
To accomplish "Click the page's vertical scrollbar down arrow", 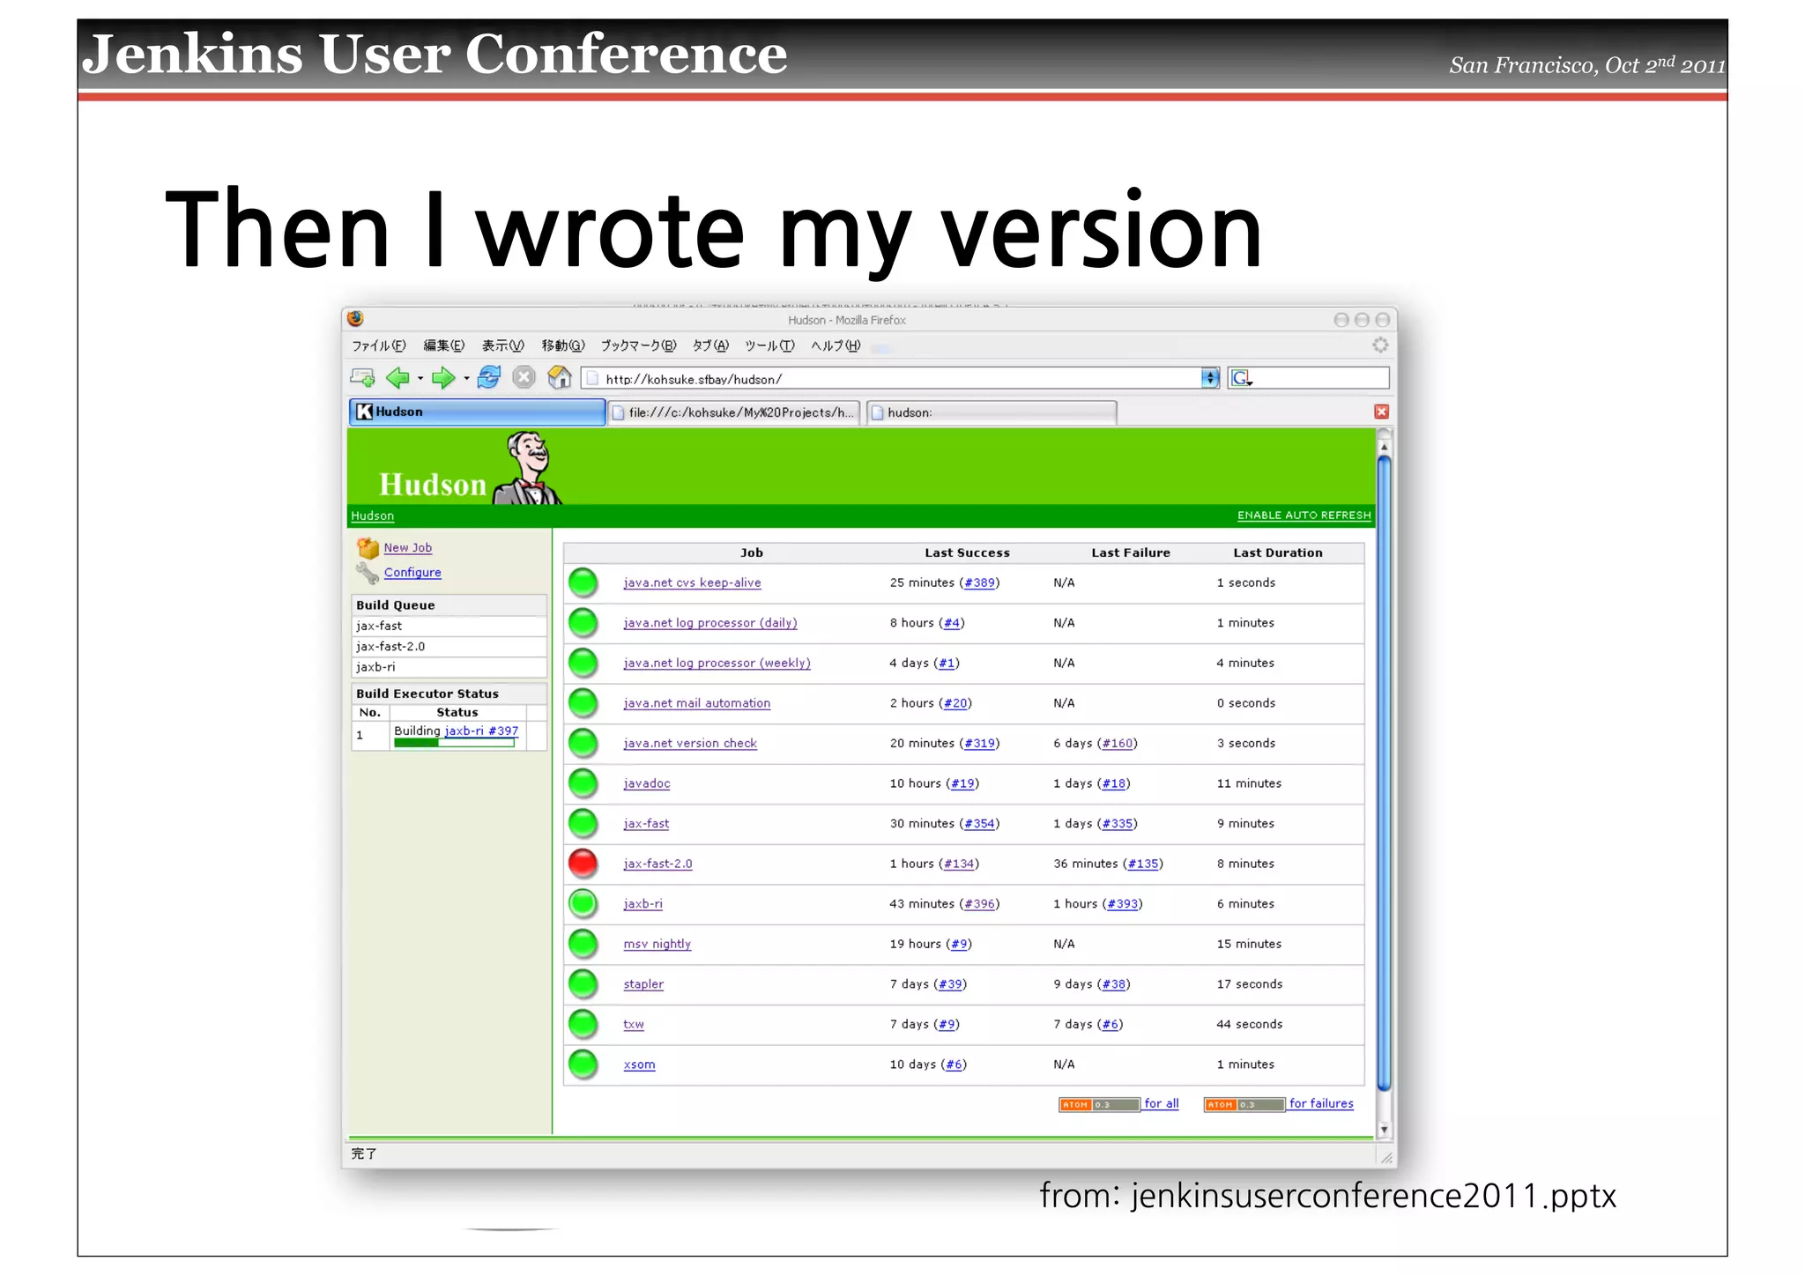I will (1384, 1129).
